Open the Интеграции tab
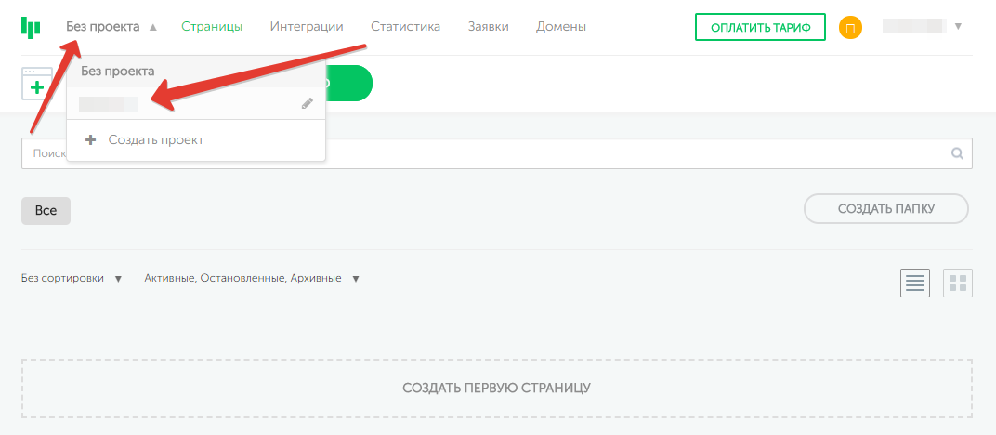The height and width of the screenshot is (435, 996). 306,27
